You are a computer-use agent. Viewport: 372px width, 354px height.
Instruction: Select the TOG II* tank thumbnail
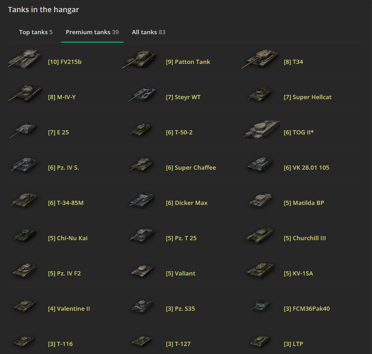(262, 130)
